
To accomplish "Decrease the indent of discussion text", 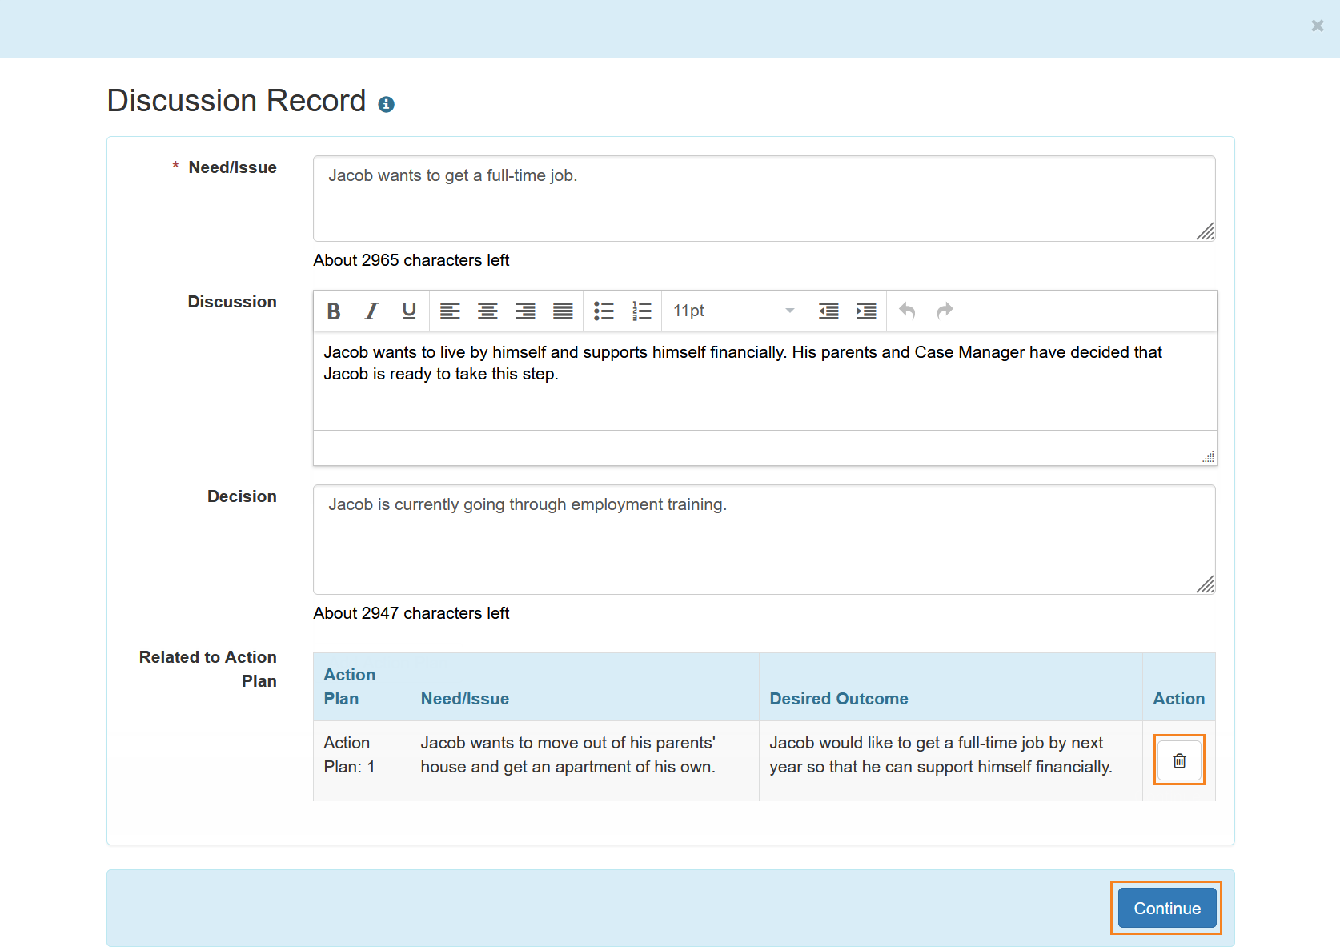I will tap(828, 311).
